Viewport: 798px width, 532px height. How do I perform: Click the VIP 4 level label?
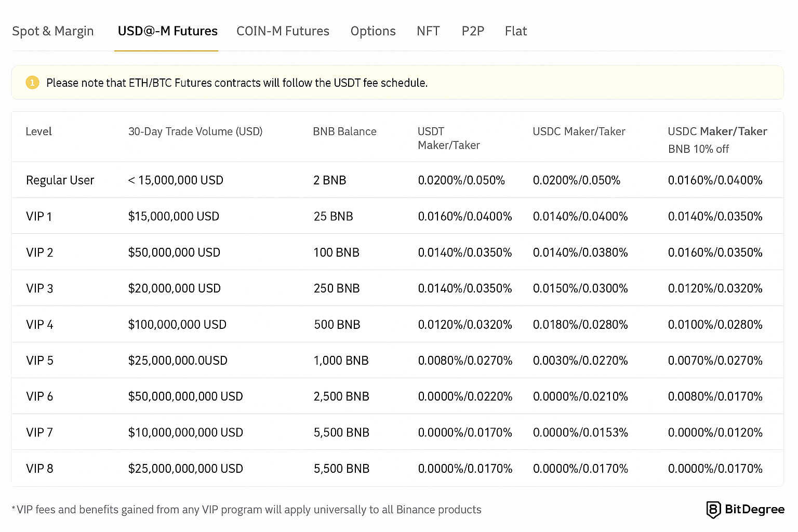tap(39, 325)
